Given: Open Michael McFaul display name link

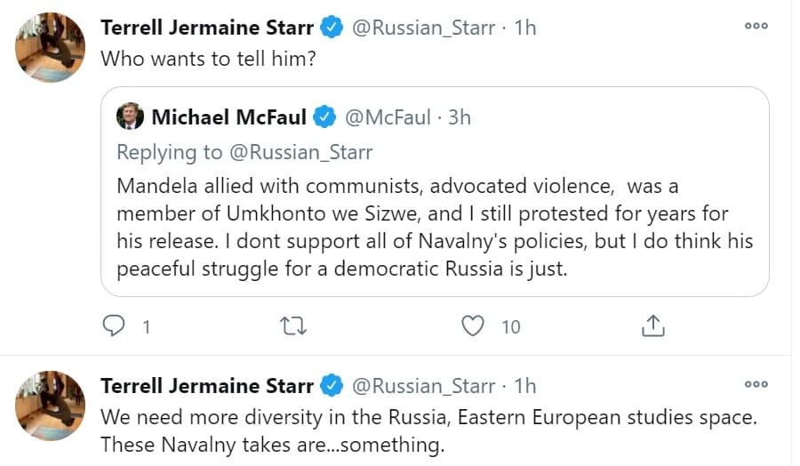Looking at the screenshot, I should pyautogui.click(x=228, y=117).
